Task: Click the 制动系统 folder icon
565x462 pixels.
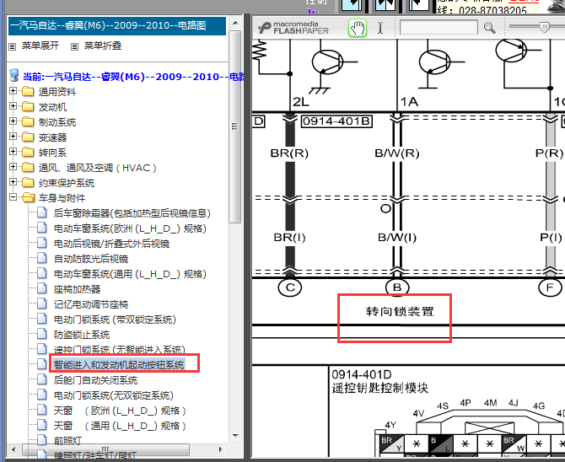Action: click(28, 121)
